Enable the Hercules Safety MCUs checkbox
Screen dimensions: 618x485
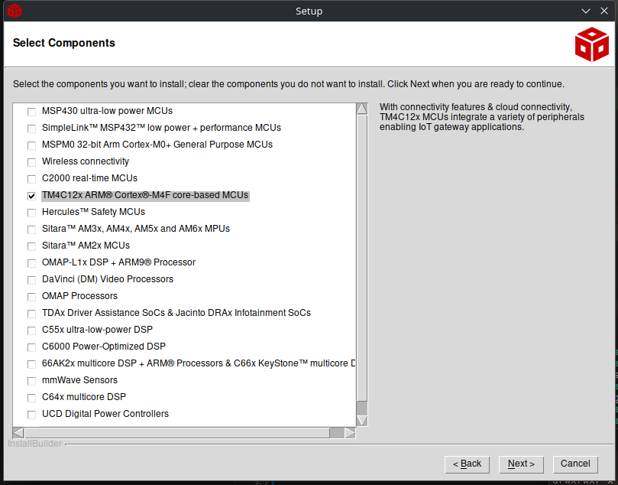tap(31, 213)
